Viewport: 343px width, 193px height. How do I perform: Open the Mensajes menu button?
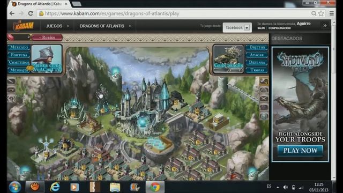coord(19,70)
